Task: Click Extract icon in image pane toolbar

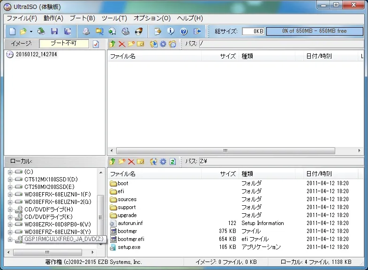Action: [153, 44]
